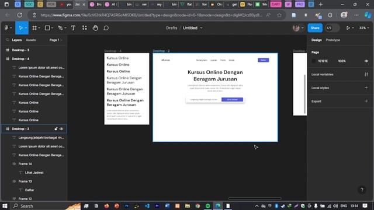Select the Pen tool
The width and height of the screenshot is (374, 210).
60,28
